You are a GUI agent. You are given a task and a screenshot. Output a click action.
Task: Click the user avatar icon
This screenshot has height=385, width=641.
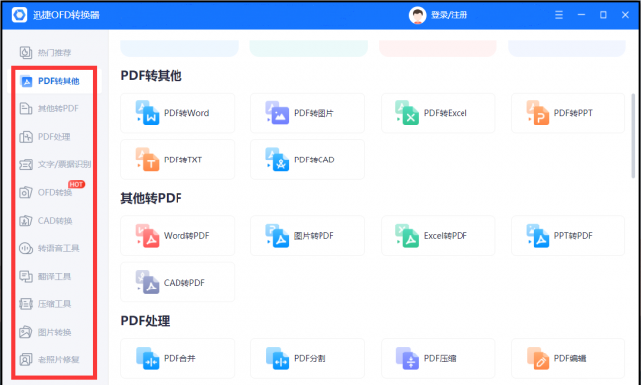418,15
